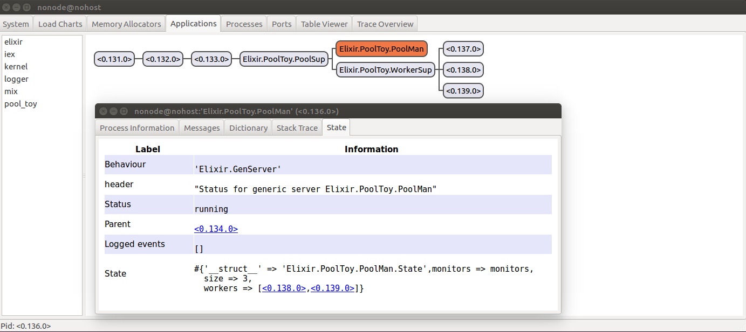The image size is (746, 332).
Task: Close the PoolMan process window
Action: point(103,111)
